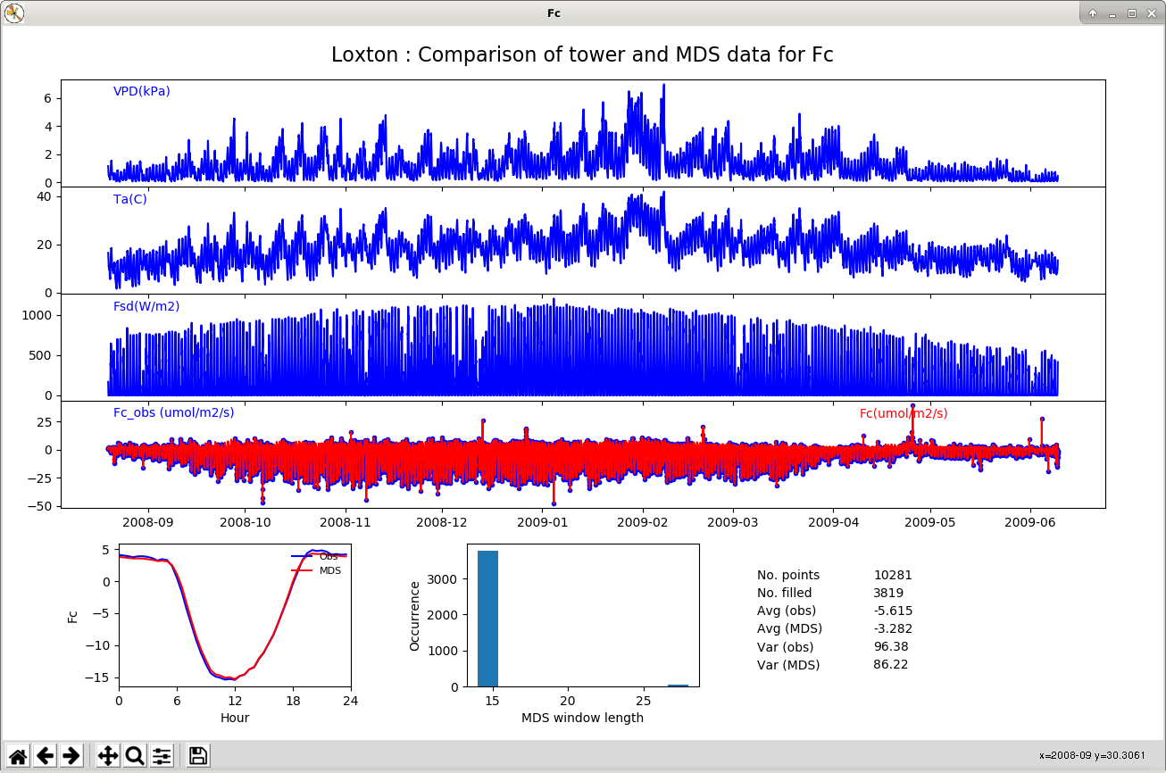Activate the Zoom to rectangle tool

(x=135, y=756)
